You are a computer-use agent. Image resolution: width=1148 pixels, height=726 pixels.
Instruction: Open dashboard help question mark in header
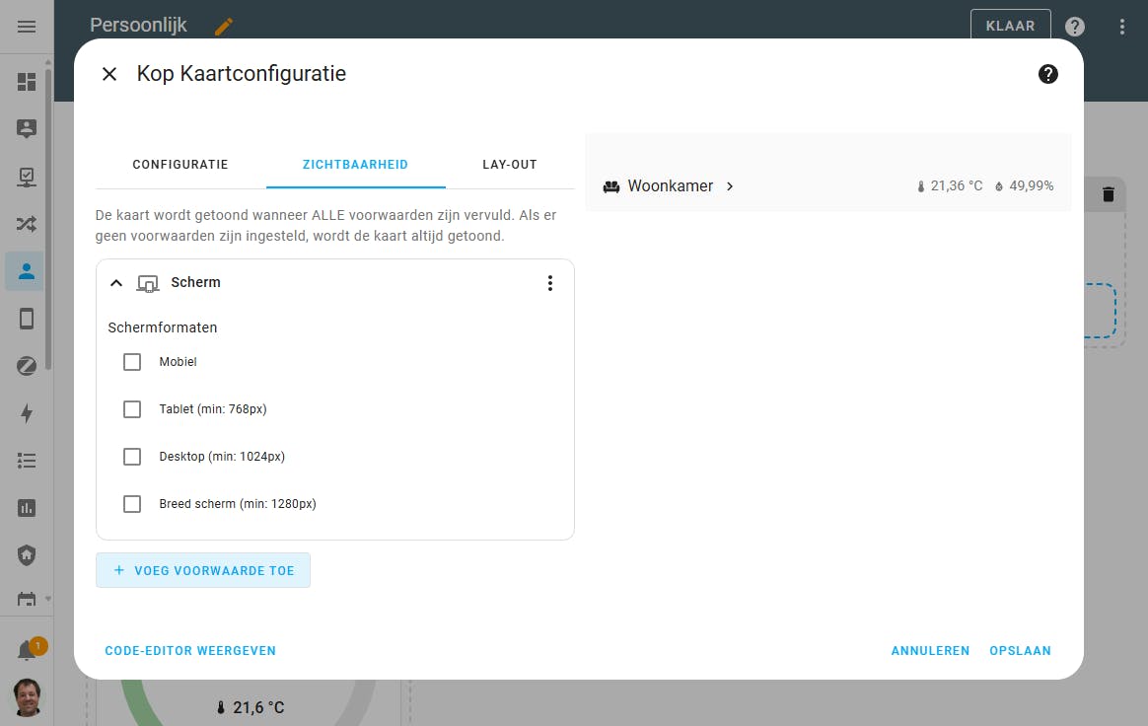click(x=1074, y=27)
